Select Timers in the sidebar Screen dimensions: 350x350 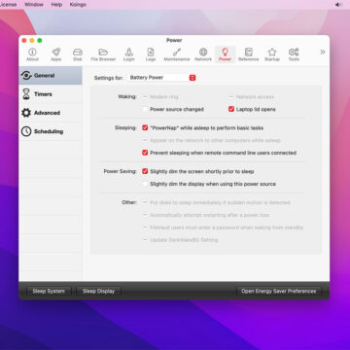click(51, 94)
